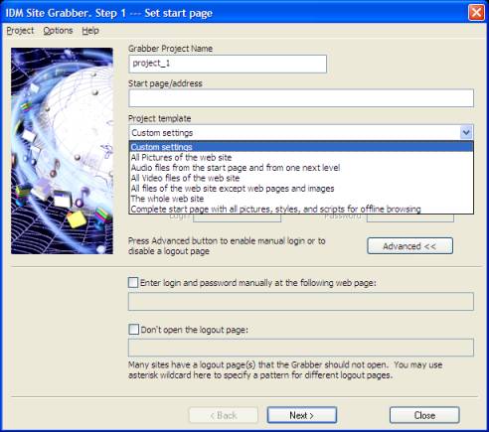Click the Grabber Project Name field
The width and height of the screenshot is (489, 432).
click(x=228, y=64)
